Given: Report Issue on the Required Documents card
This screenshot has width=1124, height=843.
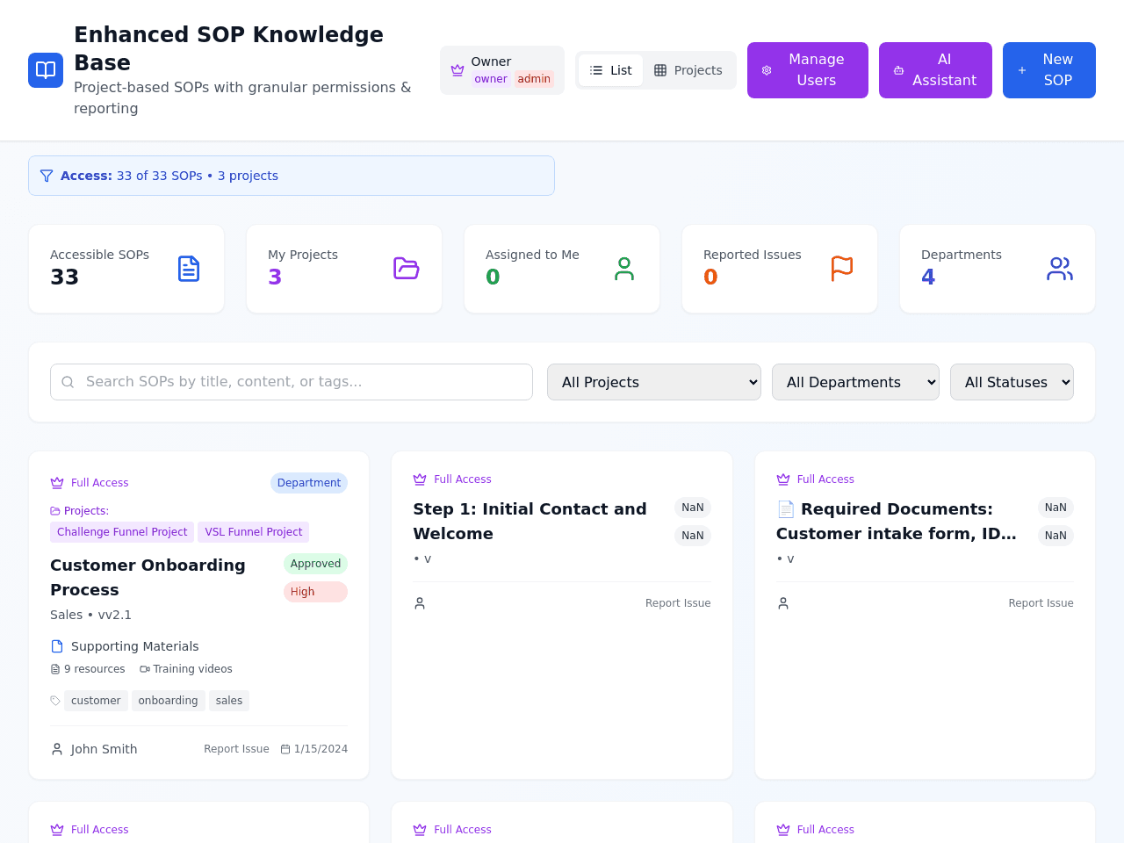Looking at the screenshot, I should tap(1041, 603).
